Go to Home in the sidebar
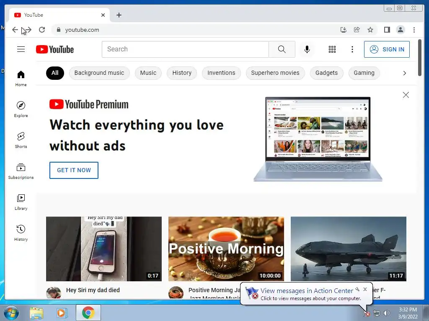 pyautogui.click(x=21, y=79)
